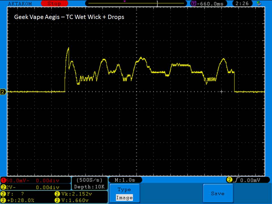Click the M:1.0s timebase readout
This screenshot has width=272, height=204.
pyautogui.click(x=125, y=180)
